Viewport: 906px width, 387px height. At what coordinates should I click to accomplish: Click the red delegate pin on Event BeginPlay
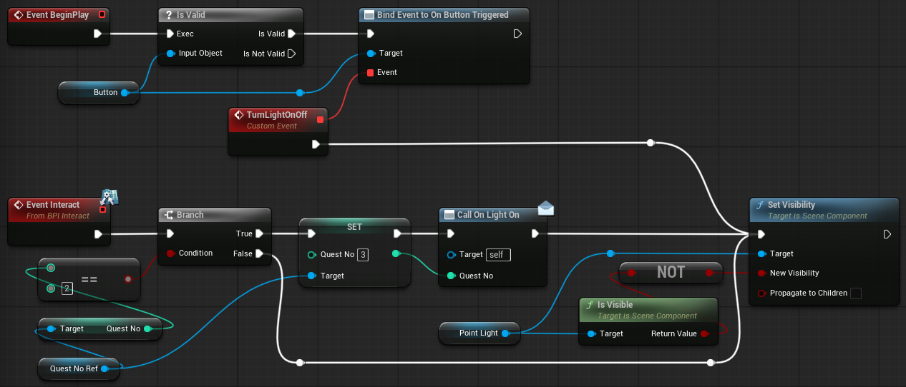tap(102, 14)
